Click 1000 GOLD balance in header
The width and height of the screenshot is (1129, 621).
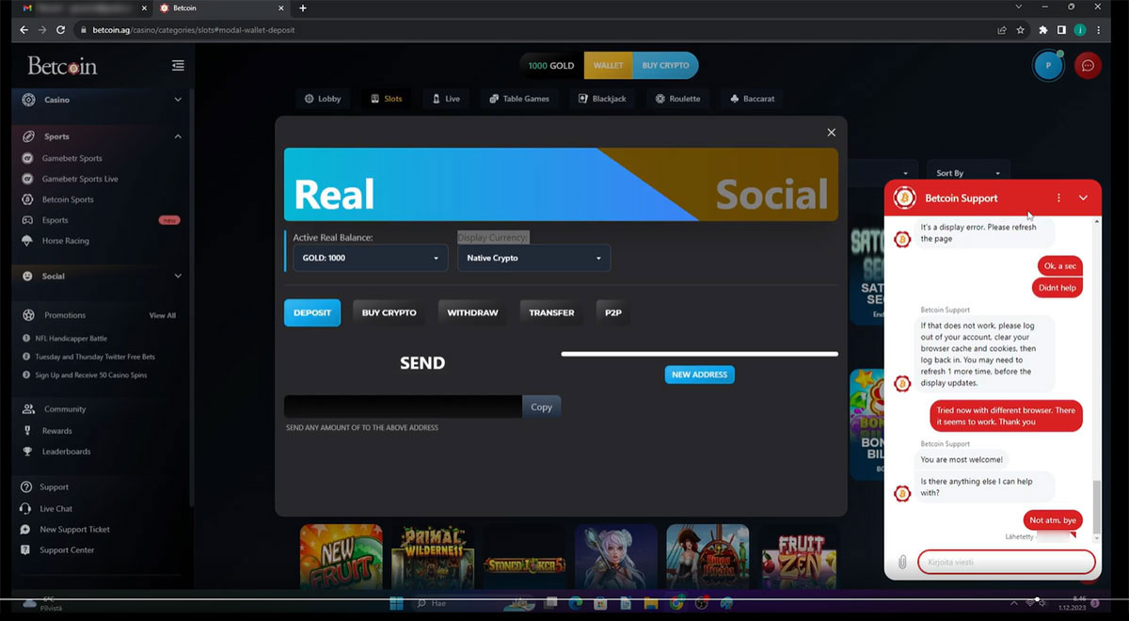[551, 66]
